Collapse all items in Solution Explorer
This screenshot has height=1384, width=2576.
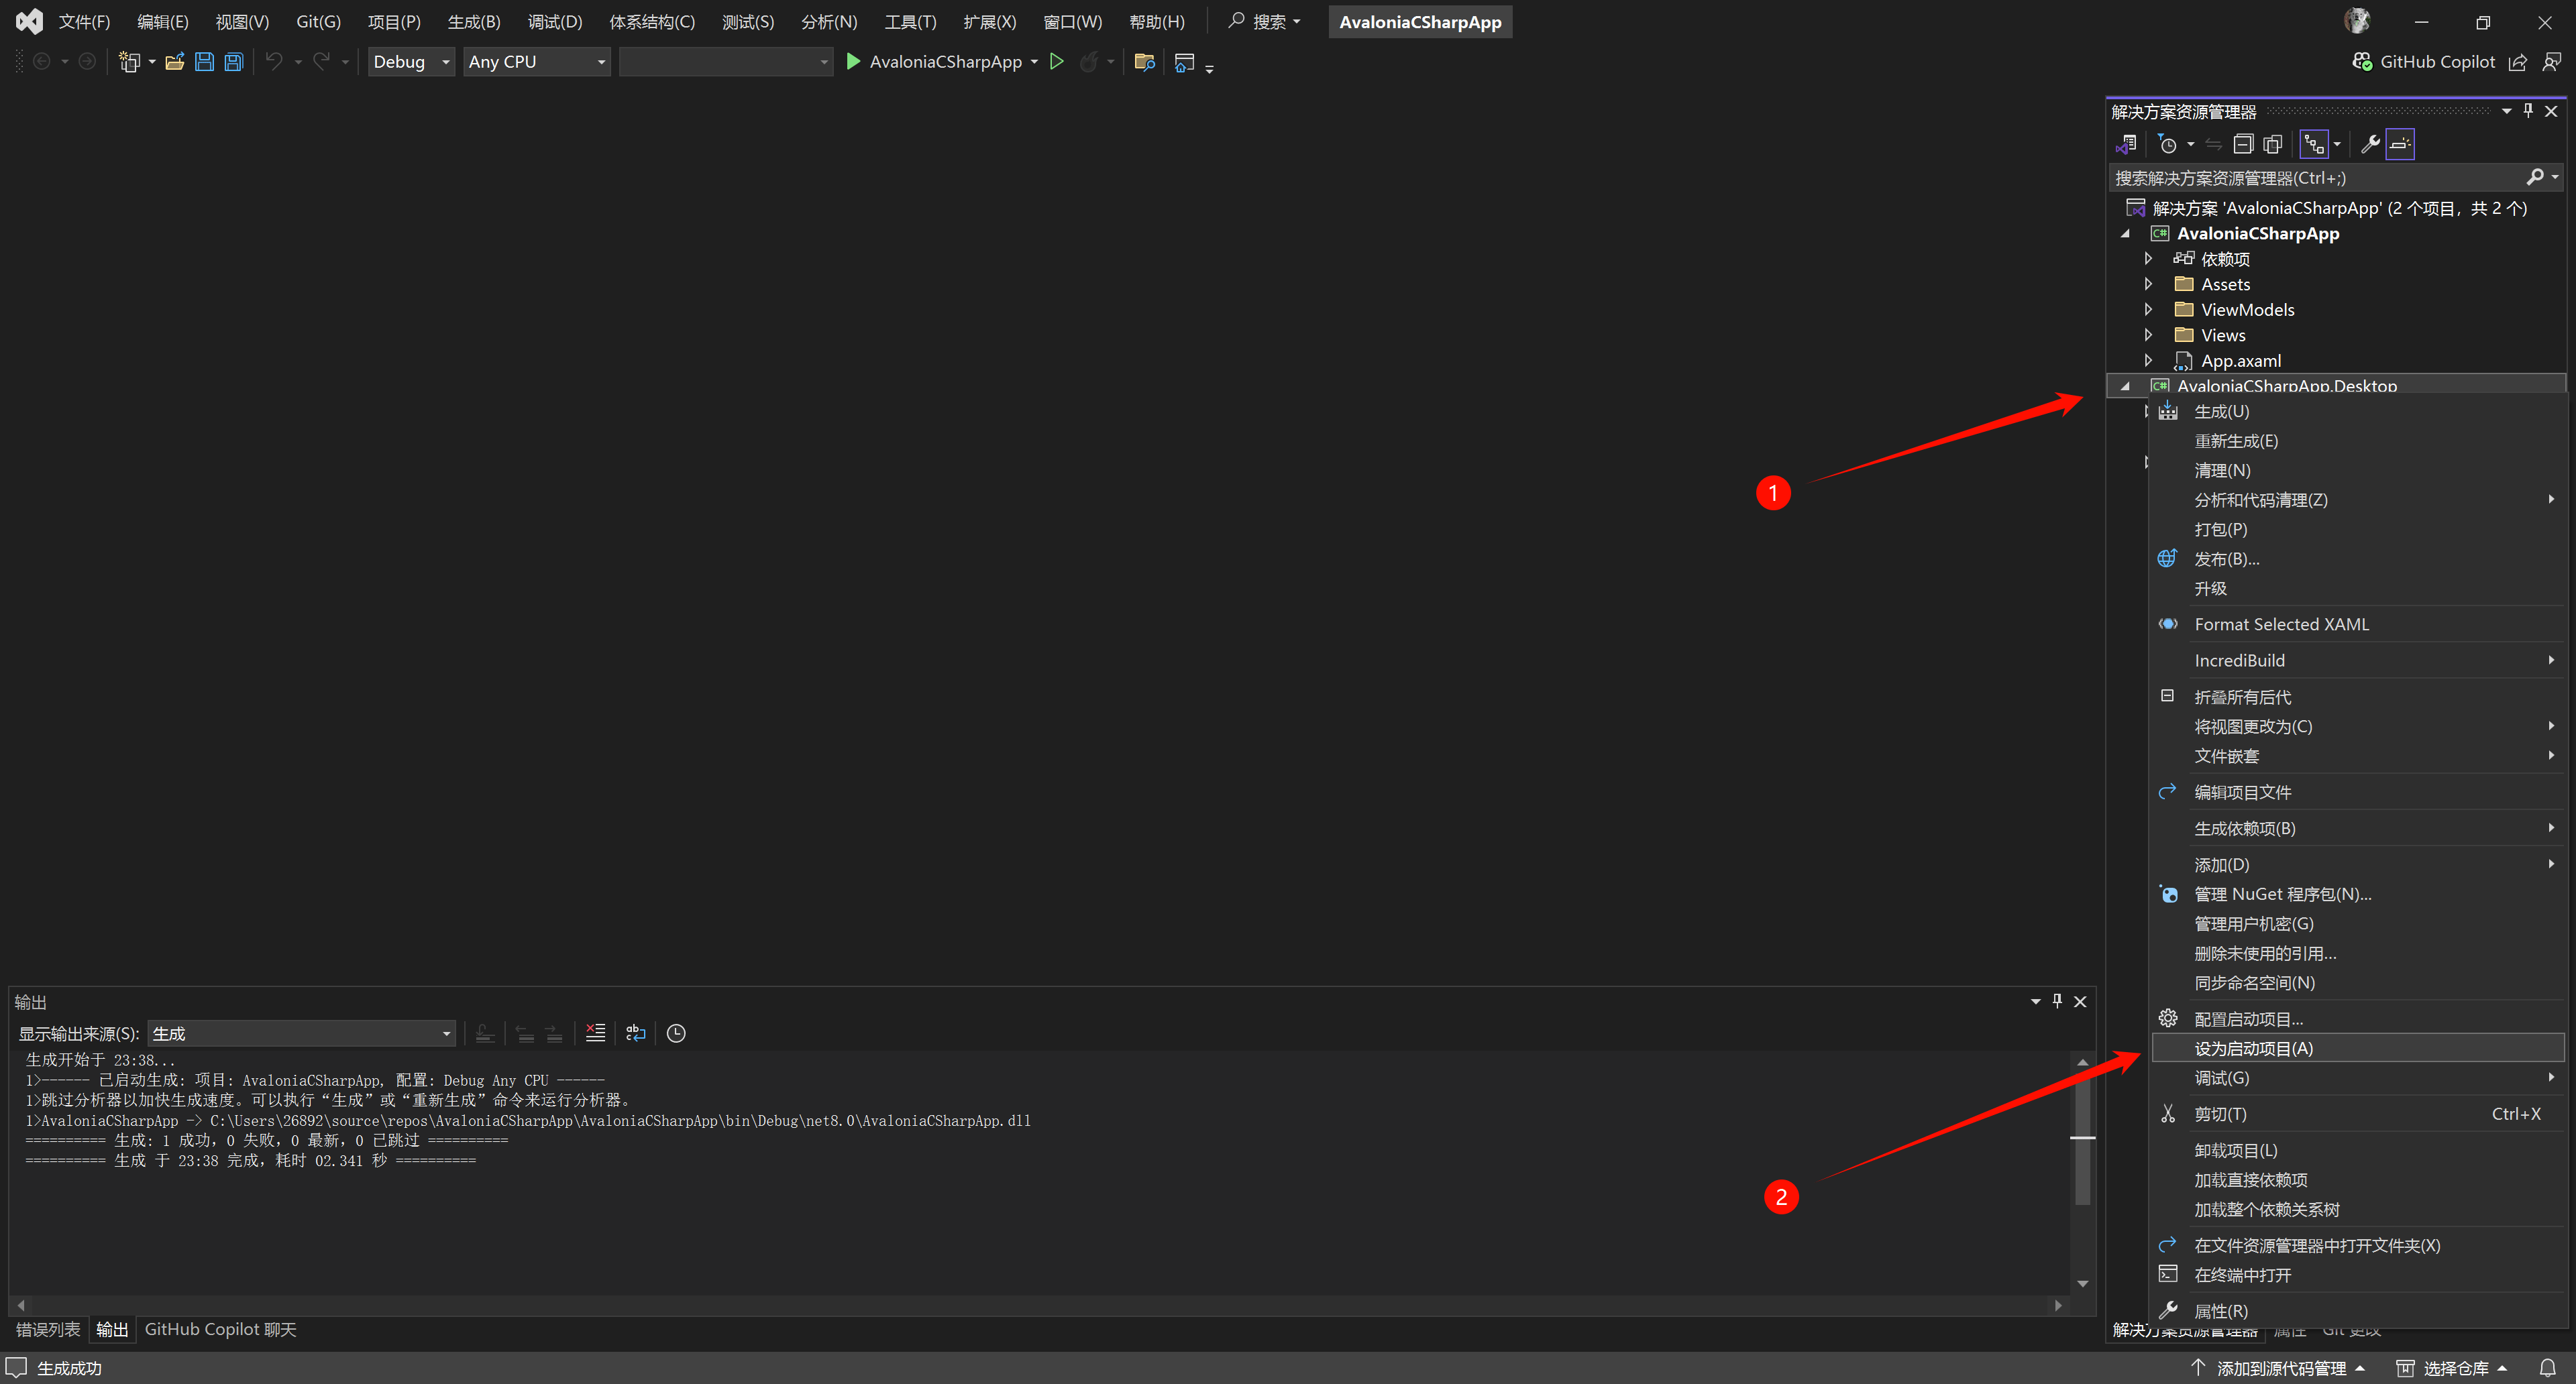[x=2243, y=145]
